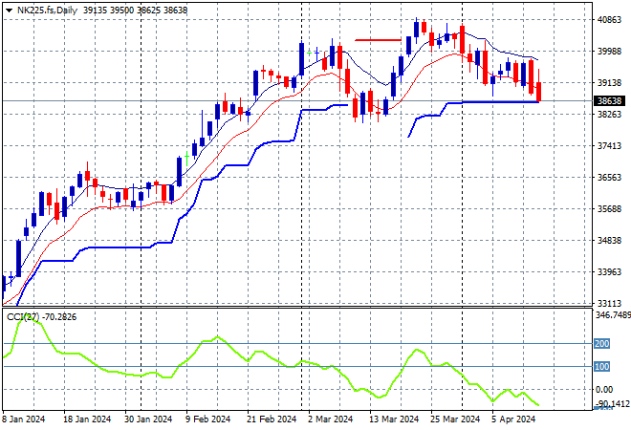The width and height of the screenshot is (631, 430).
Task: Click the latest red candle at right edge
Action: coord(539,92)
